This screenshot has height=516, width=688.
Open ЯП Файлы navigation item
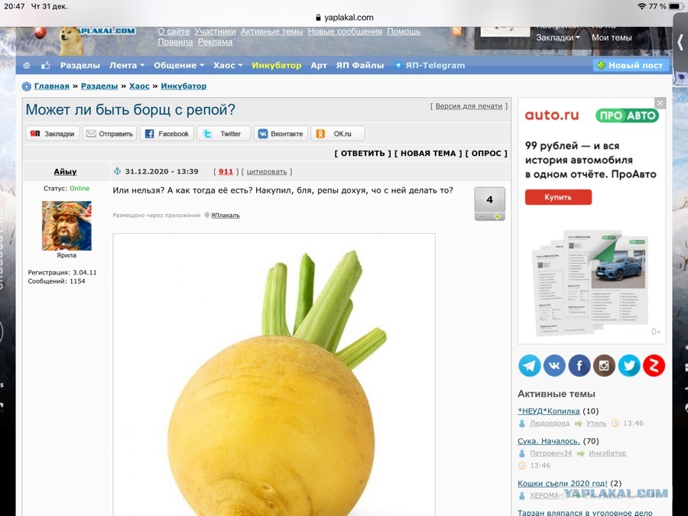[360, 66]
